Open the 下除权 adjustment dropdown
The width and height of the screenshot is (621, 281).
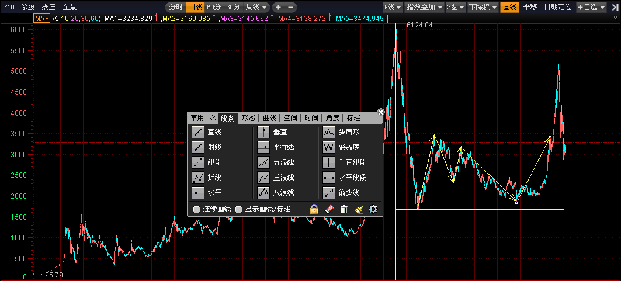483,7
